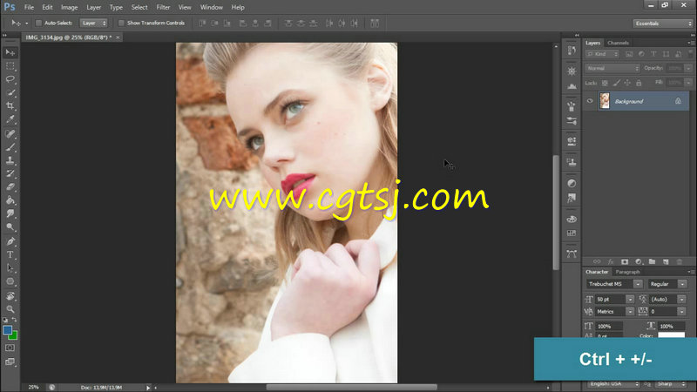Image resolution: width=697 pixels, height=392 pixels.
Task: Open Auto-Select Layer dropdown
Action: click(93, 24)
